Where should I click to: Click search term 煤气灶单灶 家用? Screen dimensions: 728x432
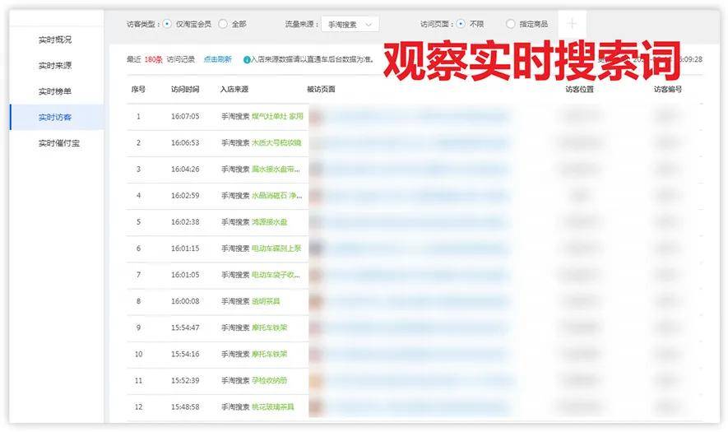278,117
